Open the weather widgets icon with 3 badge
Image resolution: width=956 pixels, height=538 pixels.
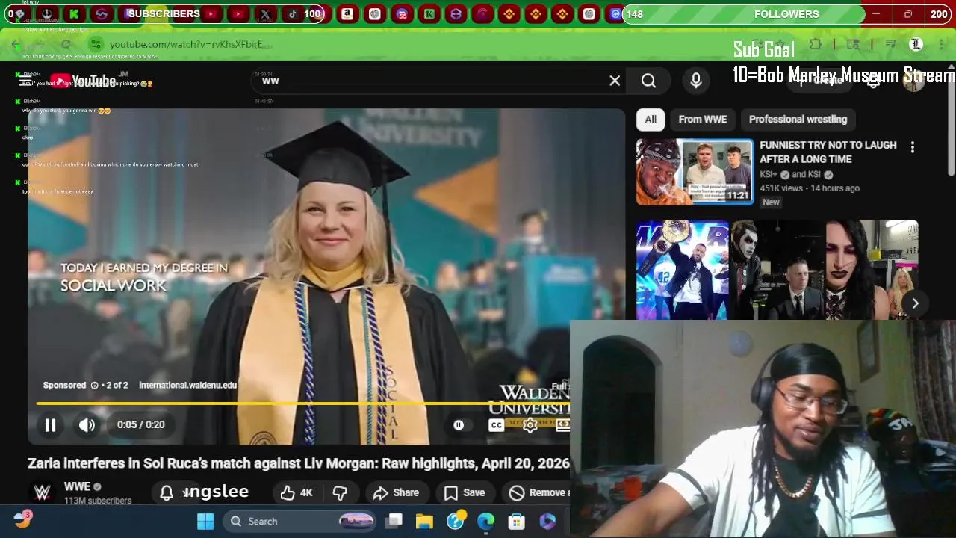tap(22, 519)
